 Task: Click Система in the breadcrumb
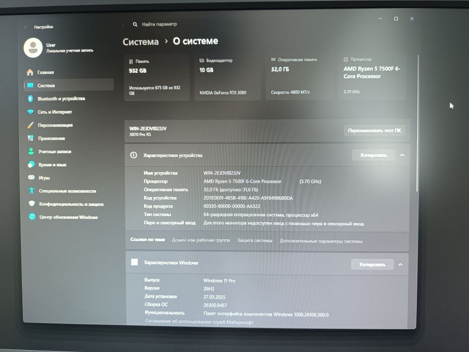pyautogui.click(x=141, y=42)
